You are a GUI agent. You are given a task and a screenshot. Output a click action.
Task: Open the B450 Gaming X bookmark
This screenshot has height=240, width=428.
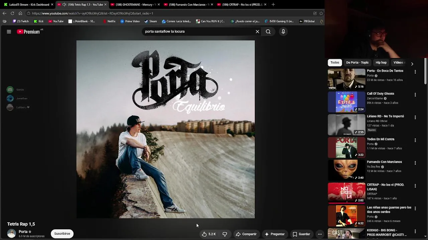(279, 21)
